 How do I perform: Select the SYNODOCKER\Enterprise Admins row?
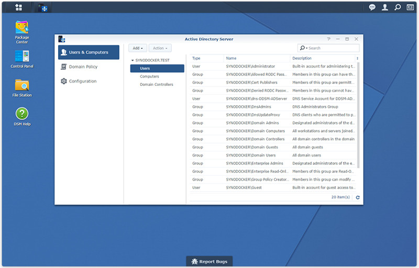273,163
